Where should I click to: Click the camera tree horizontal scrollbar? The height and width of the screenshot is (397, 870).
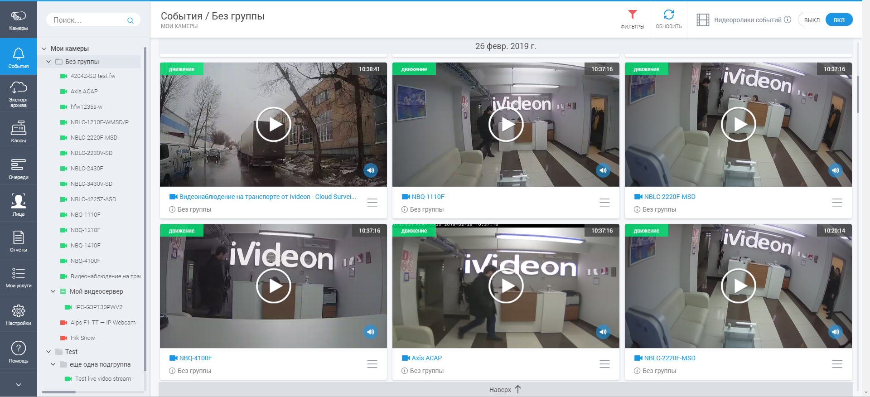point(59,392)
